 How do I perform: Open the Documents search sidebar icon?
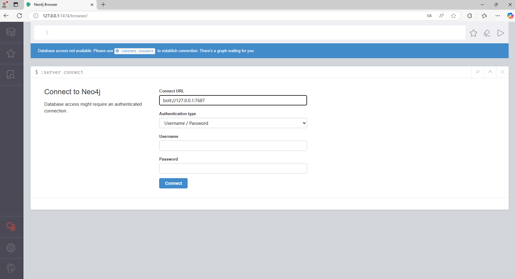pyautogui.click(x=11, y=75)
